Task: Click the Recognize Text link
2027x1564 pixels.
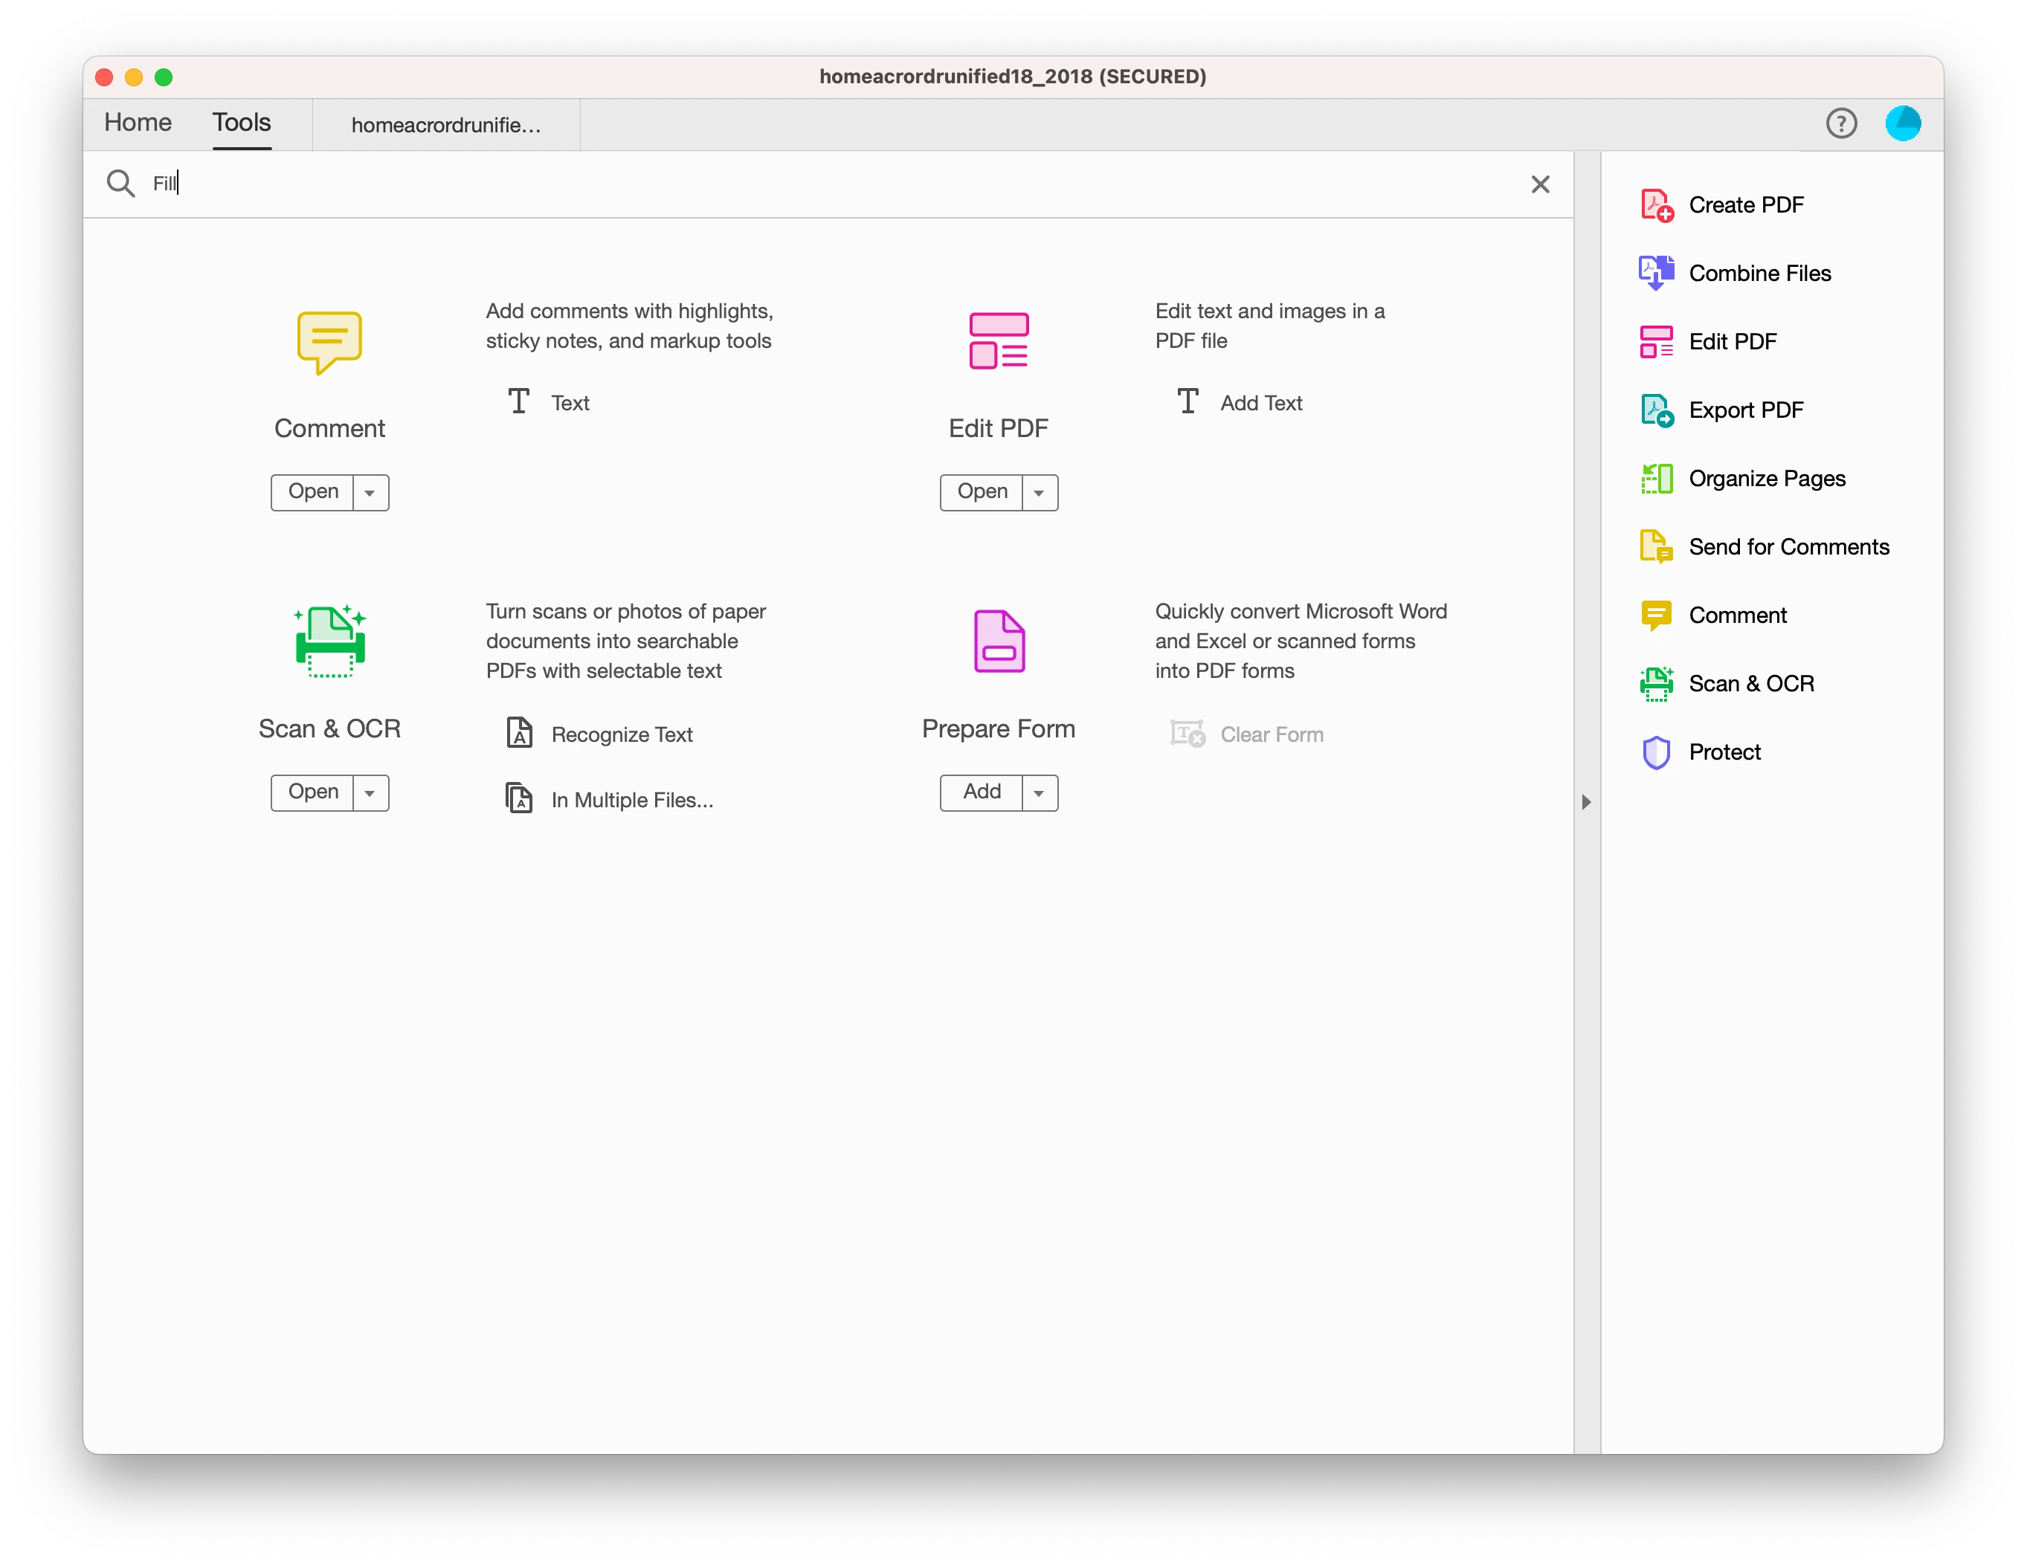Action: click(621, 734)
